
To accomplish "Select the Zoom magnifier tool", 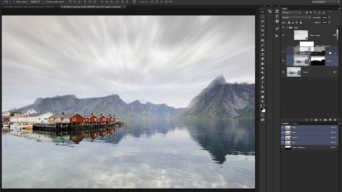I will (262, 101).
